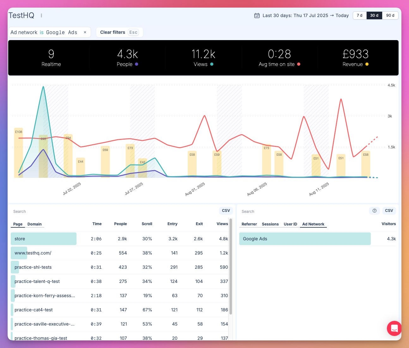Toggle the People series purple dot

pos(137,64)
